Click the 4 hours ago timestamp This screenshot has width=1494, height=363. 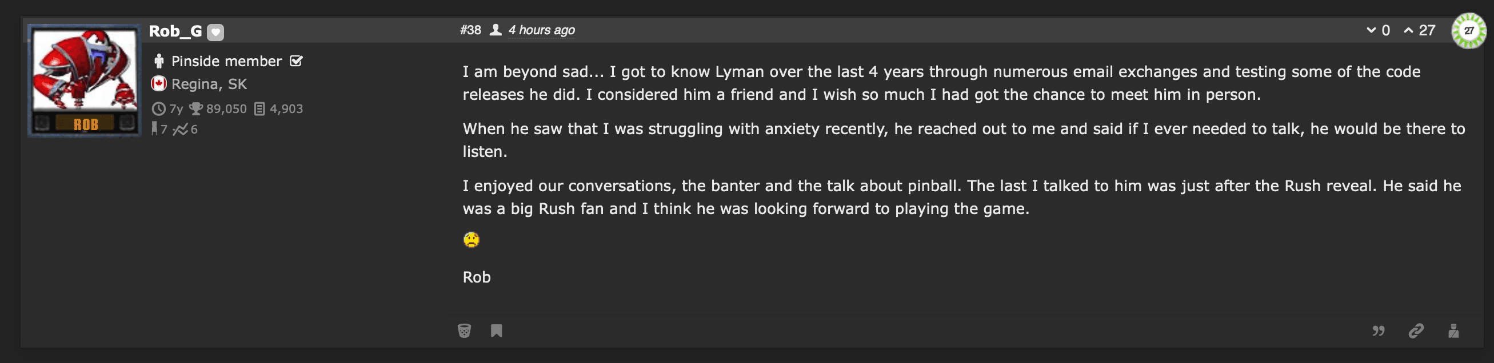tap(541, 30)
